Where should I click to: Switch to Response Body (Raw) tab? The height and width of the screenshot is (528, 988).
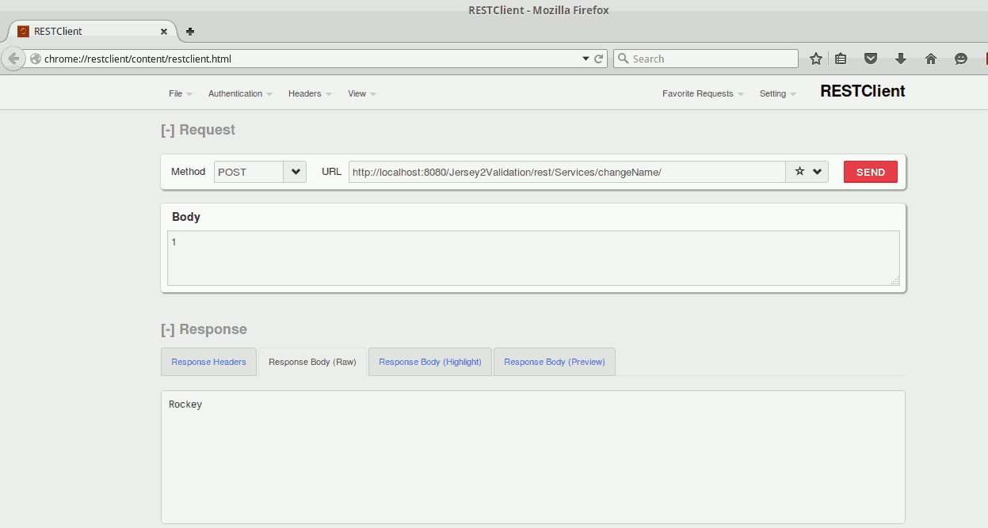312,362
